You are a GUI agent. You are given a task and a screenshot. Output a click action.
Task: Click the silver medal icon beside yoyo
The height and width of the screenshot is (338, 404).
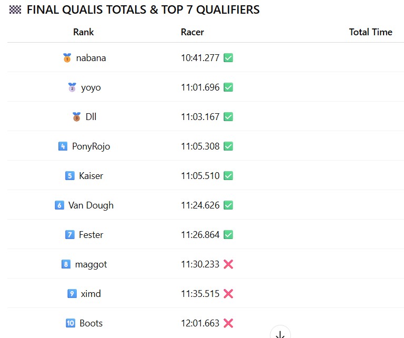(x=72, y=87)
